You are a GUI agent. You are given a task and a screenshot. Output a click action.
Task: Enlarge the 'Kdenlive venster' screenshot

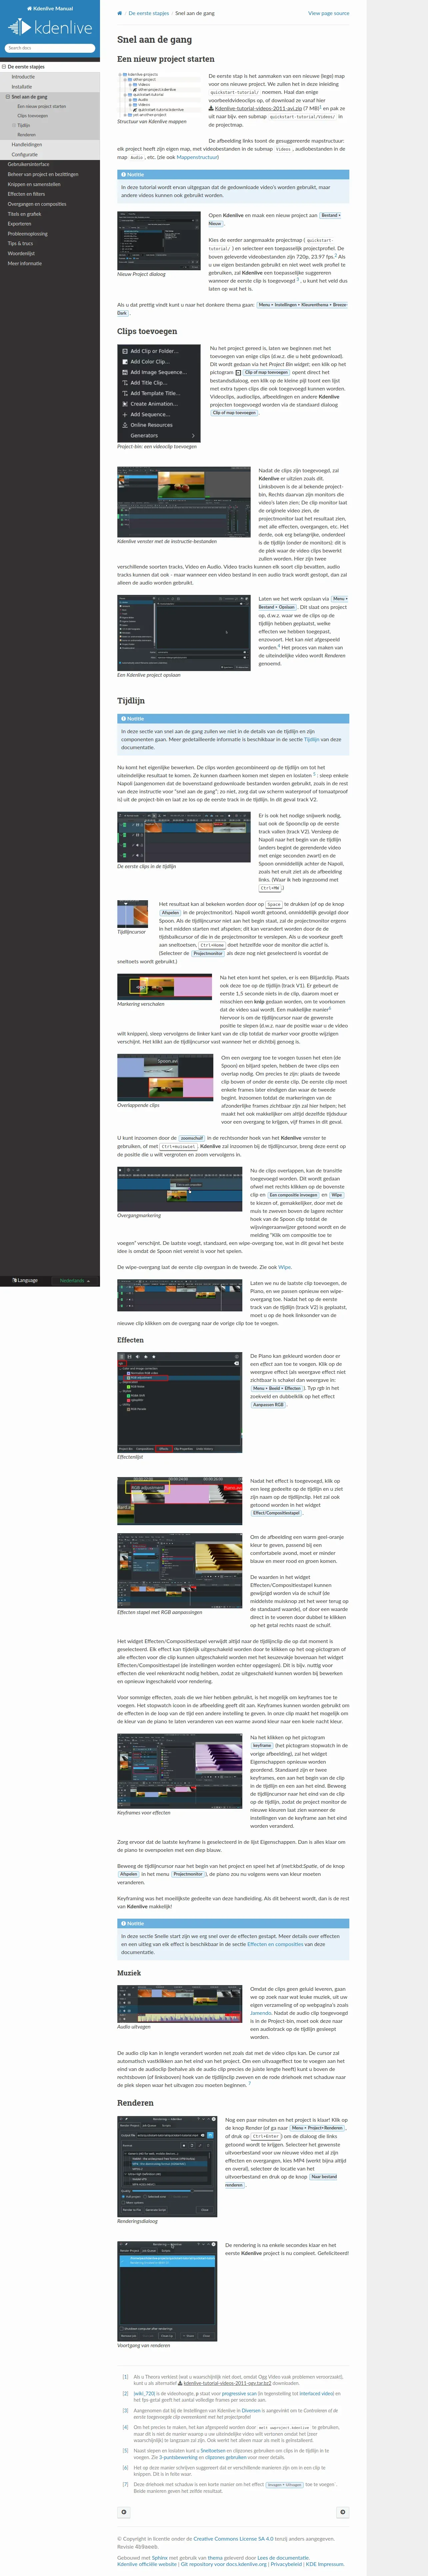184,502
